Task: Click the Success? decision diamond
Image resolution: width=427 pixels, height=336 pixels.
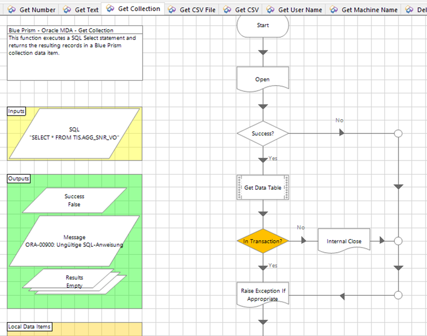Action: point(263,133)
